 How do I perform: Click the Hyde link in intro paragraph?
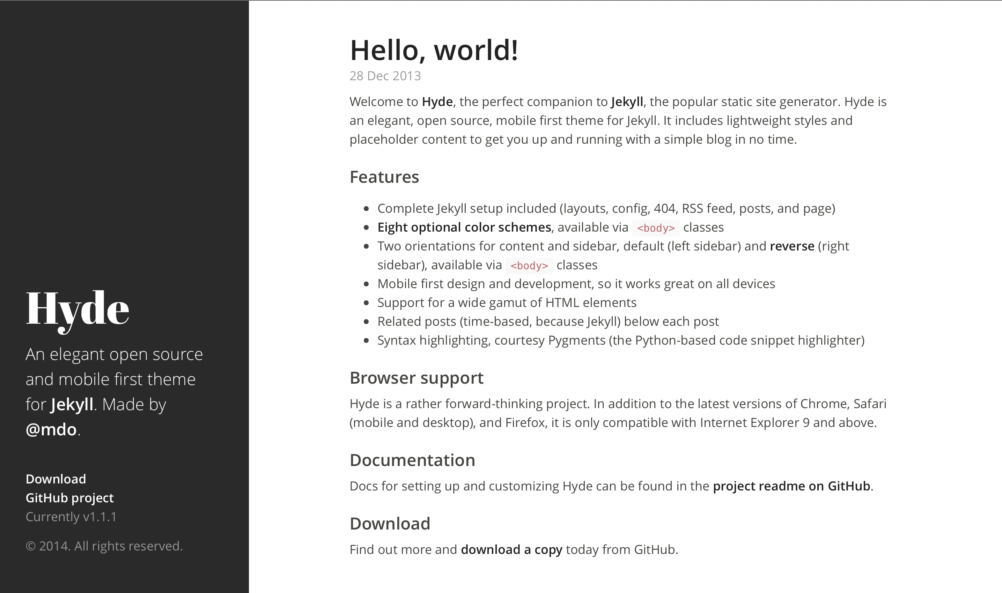pyautogui.click(x=437, y=102)
